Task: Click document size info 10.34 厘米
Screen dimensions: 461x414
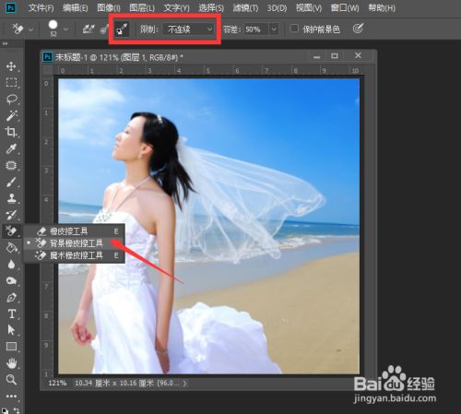Action: [126, 383]
